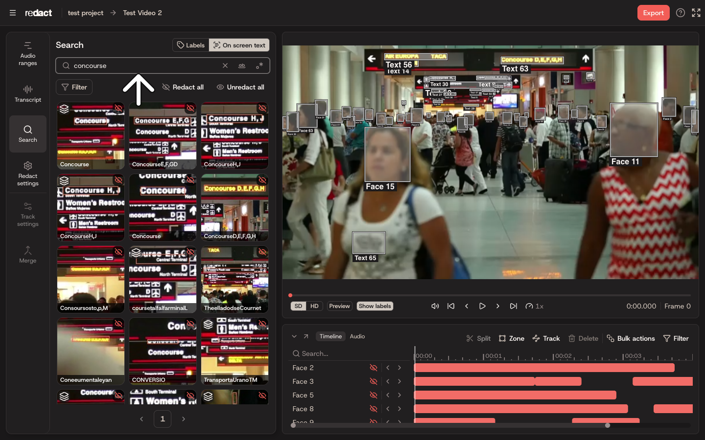The height and width of the screenshot is (440, 705).
Task: Step forward one frame
Action: [x=498, y=306]
